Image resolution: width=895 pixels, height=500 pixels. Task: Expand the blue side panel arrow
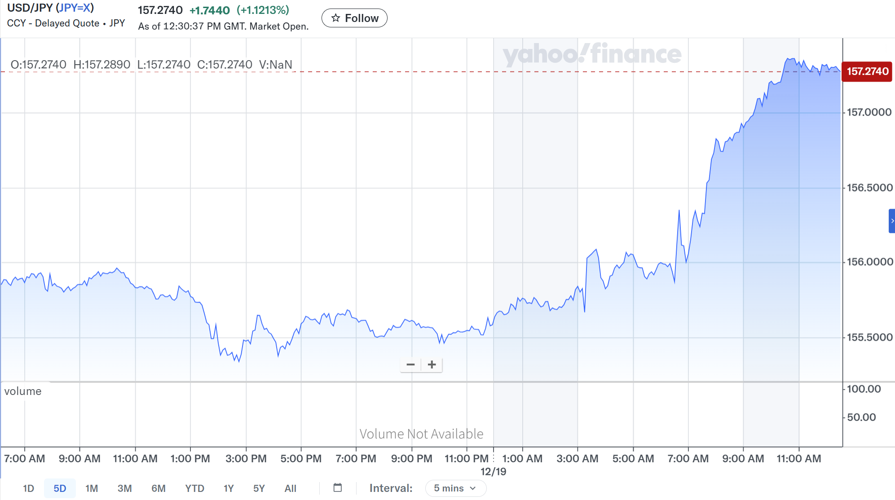892,221
